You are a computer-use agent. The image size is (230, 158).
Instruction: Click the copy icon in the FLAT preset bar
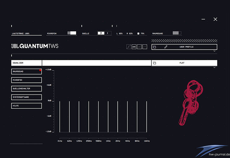154,63
